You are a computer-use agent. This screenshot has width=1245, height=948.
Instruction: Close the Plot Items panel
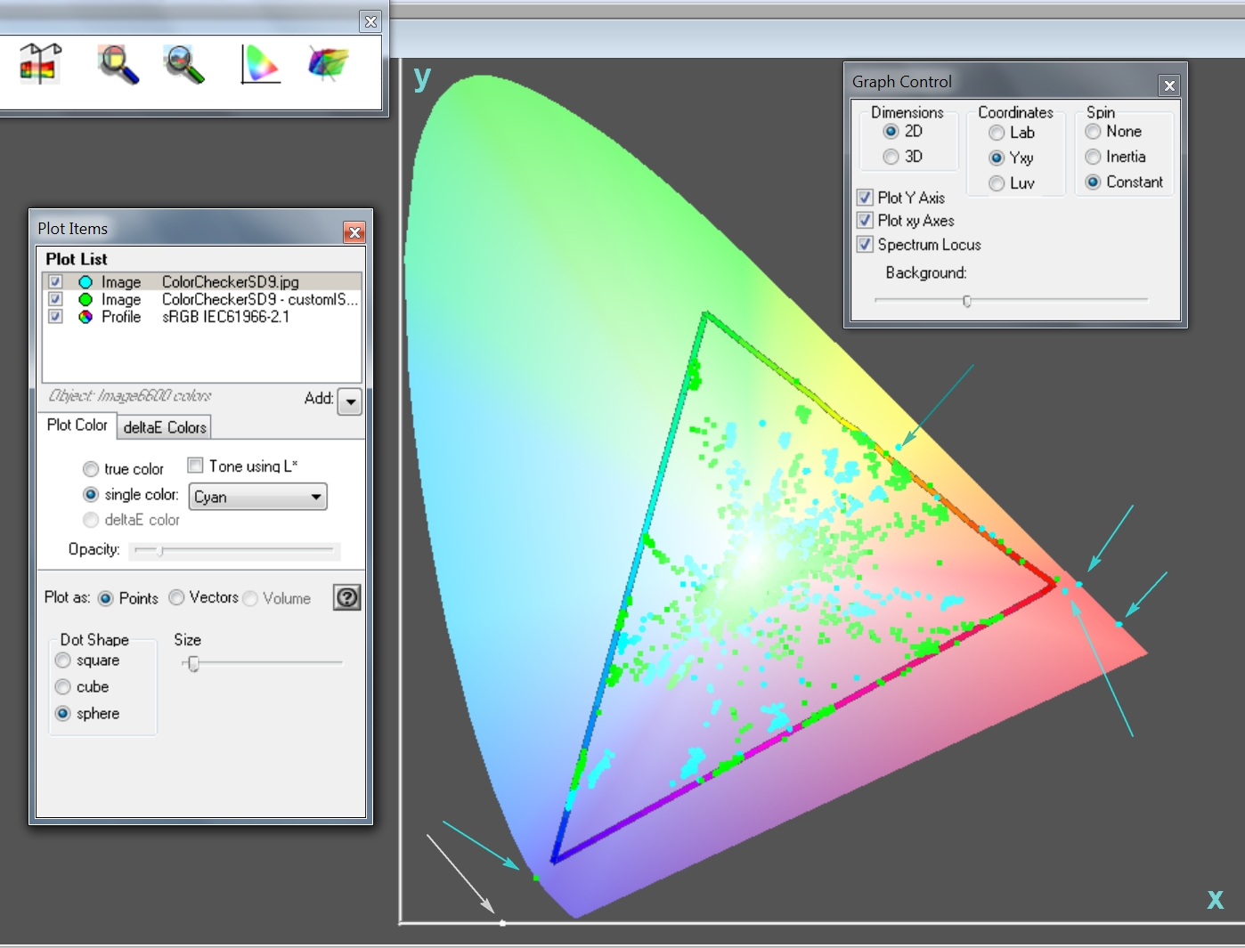(354, 232)
